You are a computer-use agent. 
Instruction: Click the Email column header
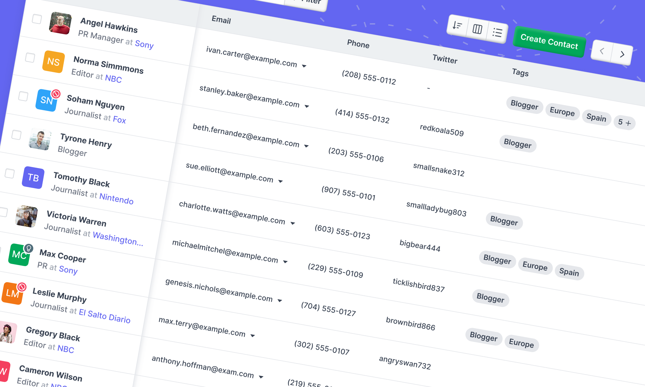(221, 20)
